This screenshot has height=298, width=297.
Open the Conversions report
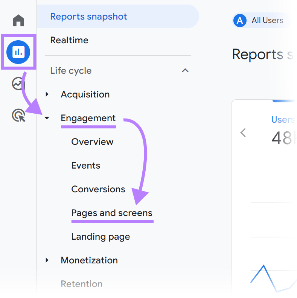[98, 189]
